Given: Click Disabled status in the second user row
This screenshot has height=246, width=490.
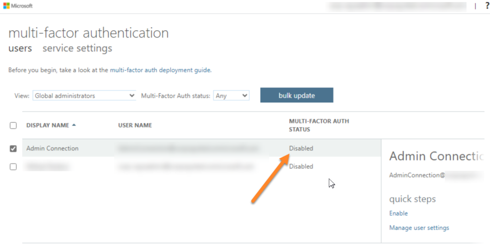Looking at the screenshot, I should (x=300, y=166).
